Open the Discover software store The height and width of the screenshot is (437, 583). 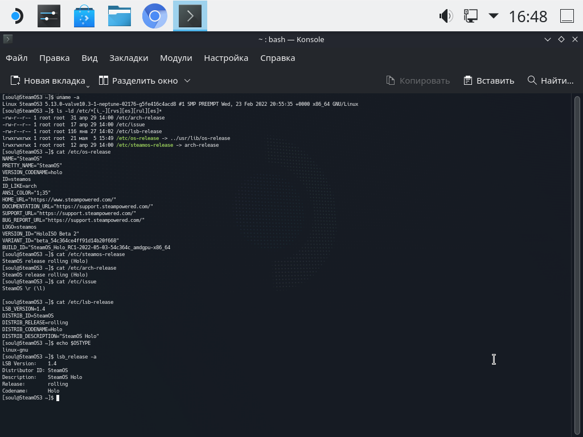[x=84, y=16]
